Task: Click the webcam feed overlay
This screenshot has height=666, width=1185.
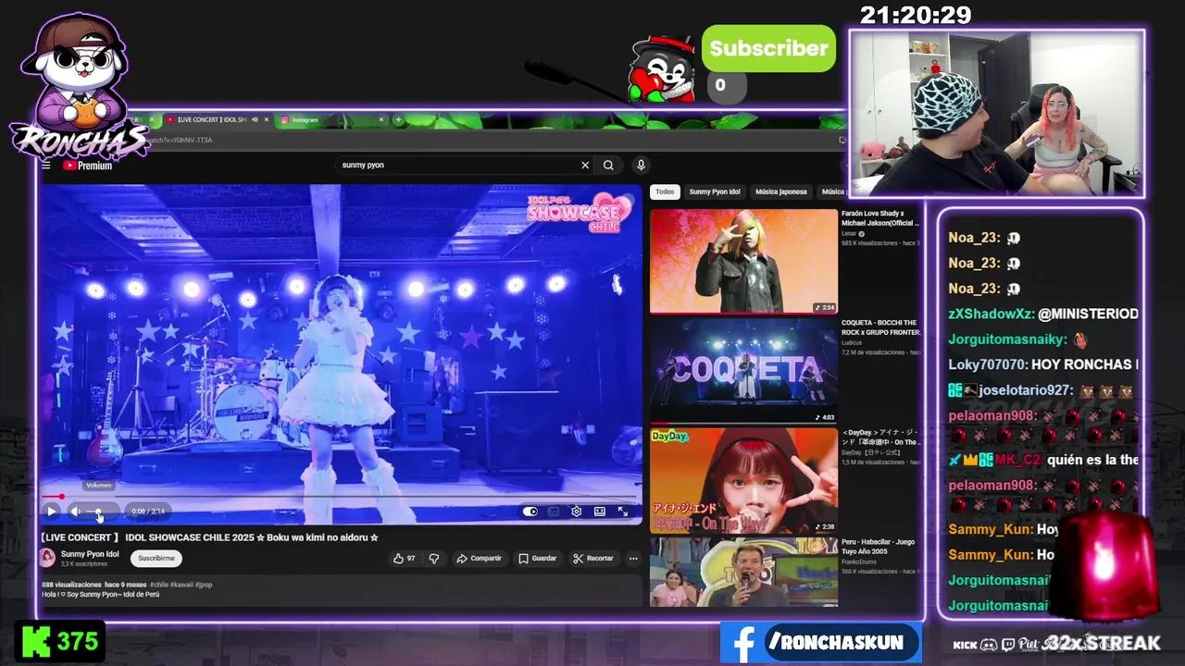Action: click(x=997, y=114)
